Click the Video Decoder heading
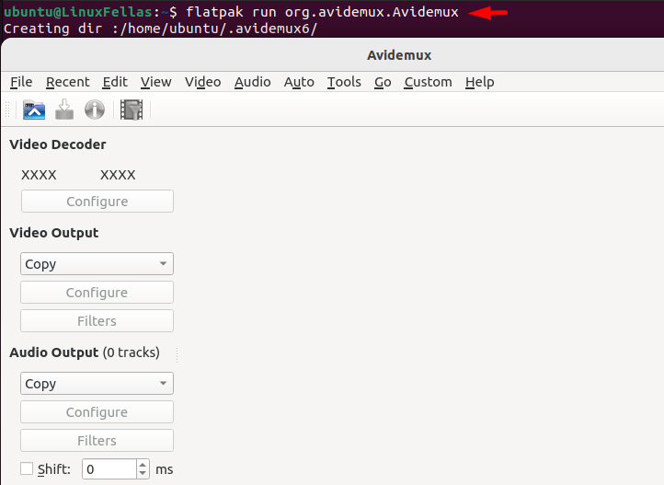The height and width of the screenshot is (485, 664). pyautogui.click(x=58, y=144)
